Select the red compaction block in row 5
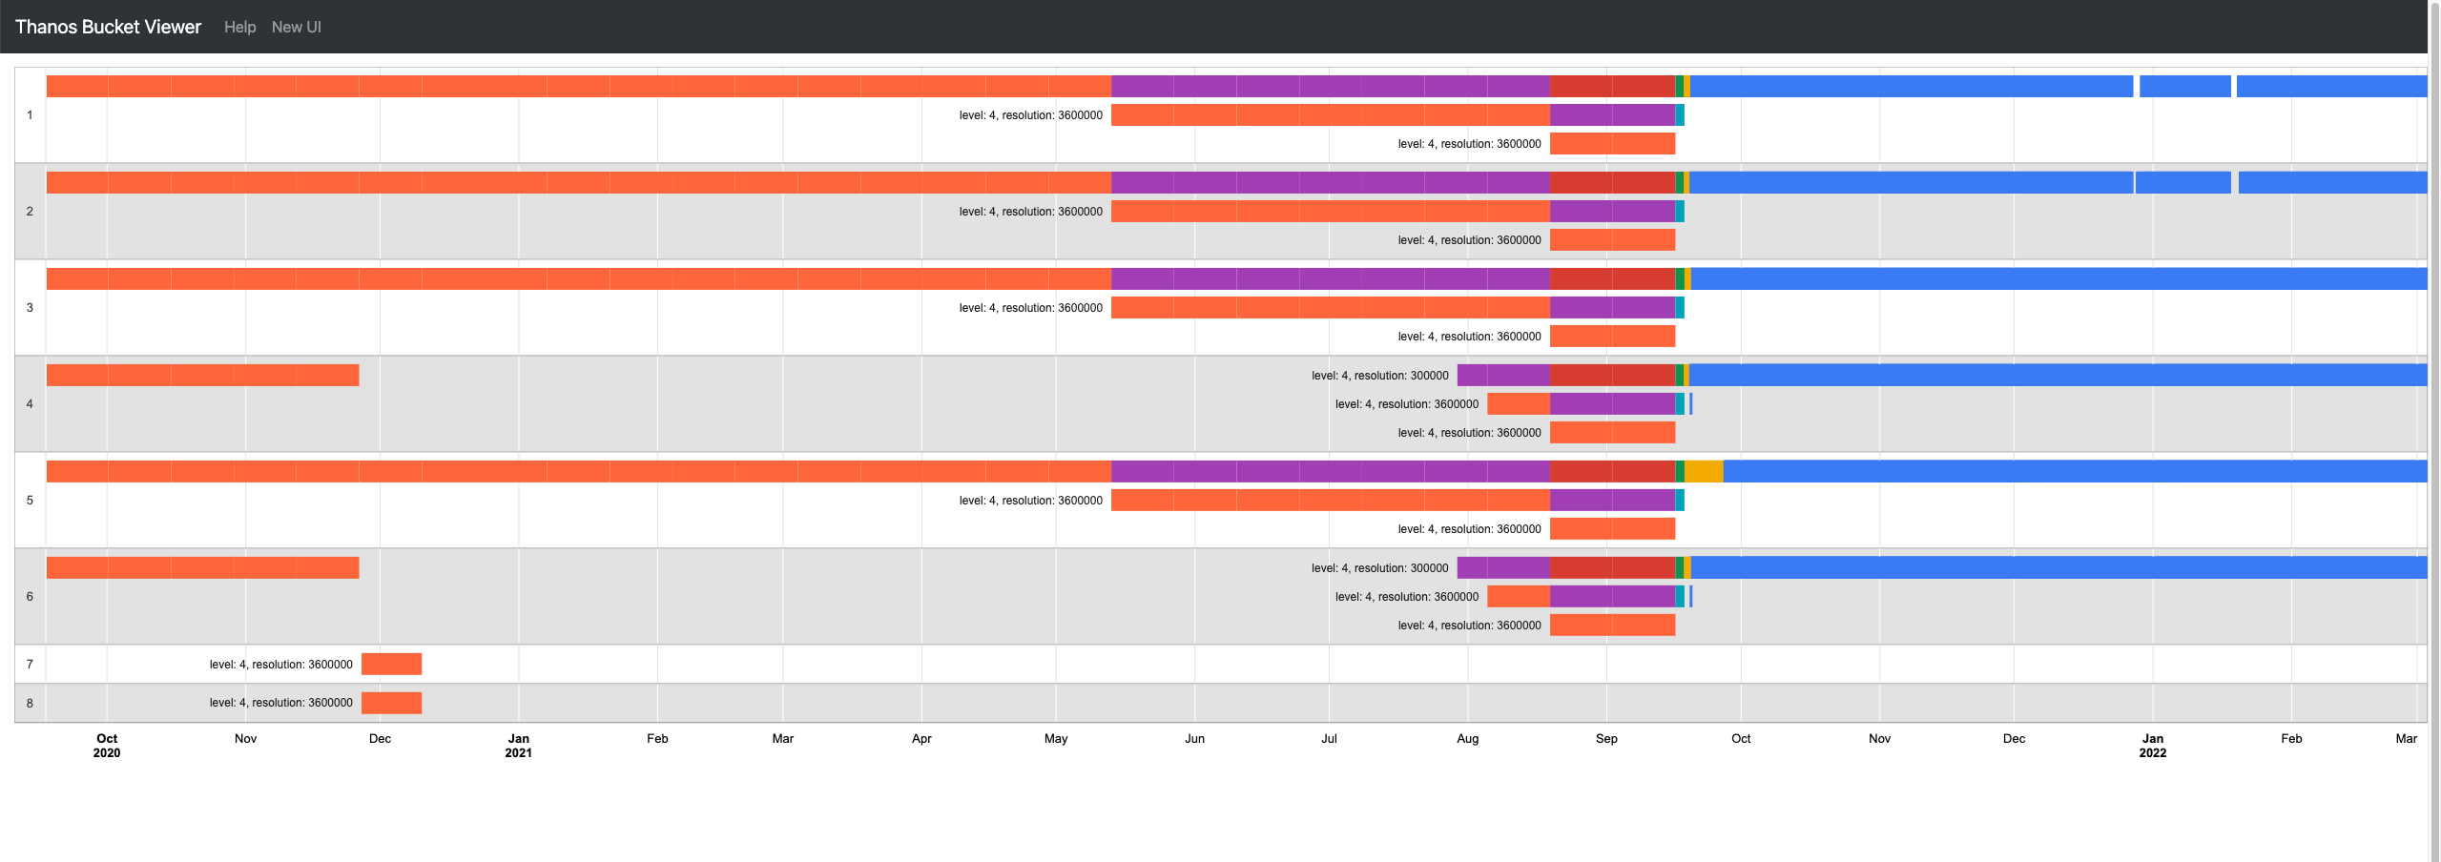Image resolution: width=2441 pixels, height=862 pixels. click(x=1612, y=468)
